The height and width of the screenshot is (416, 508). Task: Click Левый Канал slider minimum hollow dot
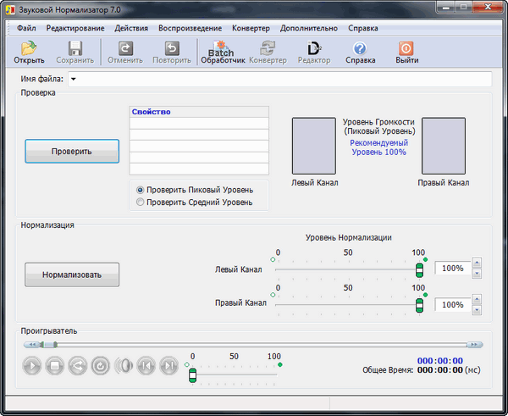273,259
